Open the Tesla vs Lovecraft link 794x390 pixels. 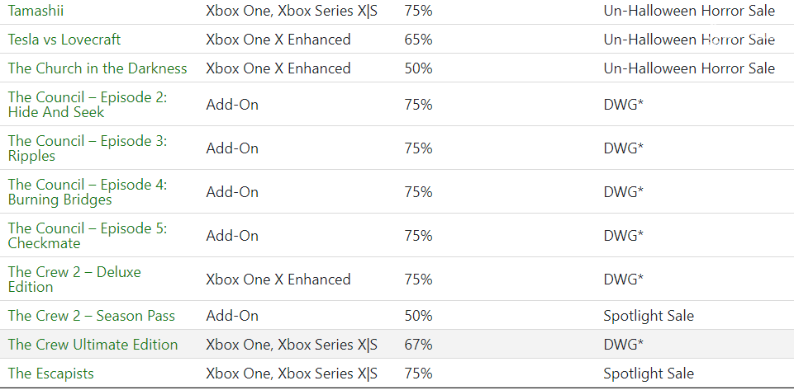pyautogui.click(x=64, y=40)
